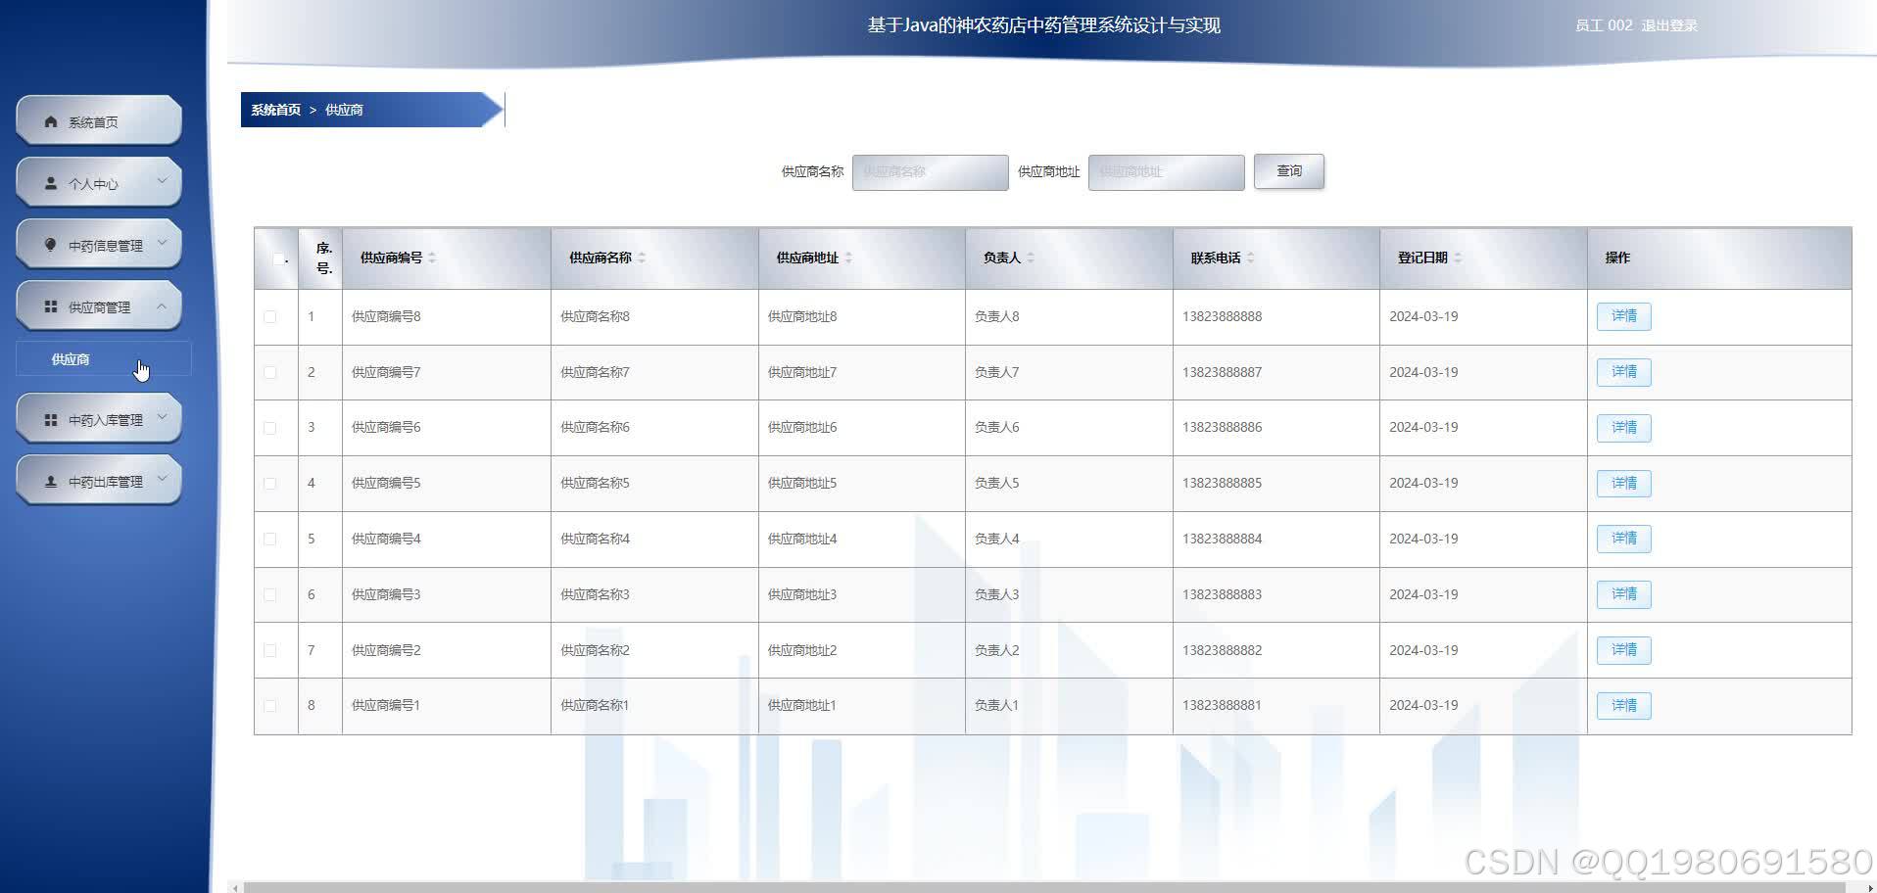
Task: Sort by 供应商名称 column arrows
Action: pos(642,258)
